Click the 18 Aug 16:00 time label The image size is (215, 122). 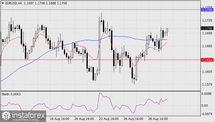coord(59,119)
